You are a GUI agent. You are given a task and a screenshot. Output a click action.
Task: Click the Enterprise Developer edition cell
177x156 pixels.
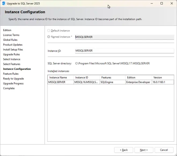click(x=139, y=82)
